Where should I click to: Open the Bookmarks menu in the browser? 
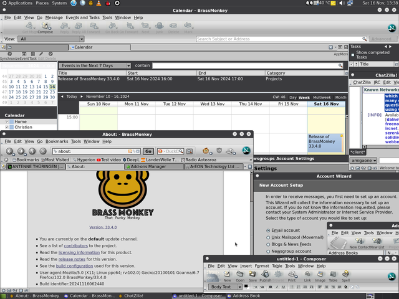click(57, 141)
